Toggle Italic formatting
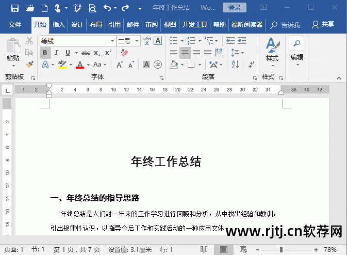Screen dimensions: 347x255 tap(56, 53)
